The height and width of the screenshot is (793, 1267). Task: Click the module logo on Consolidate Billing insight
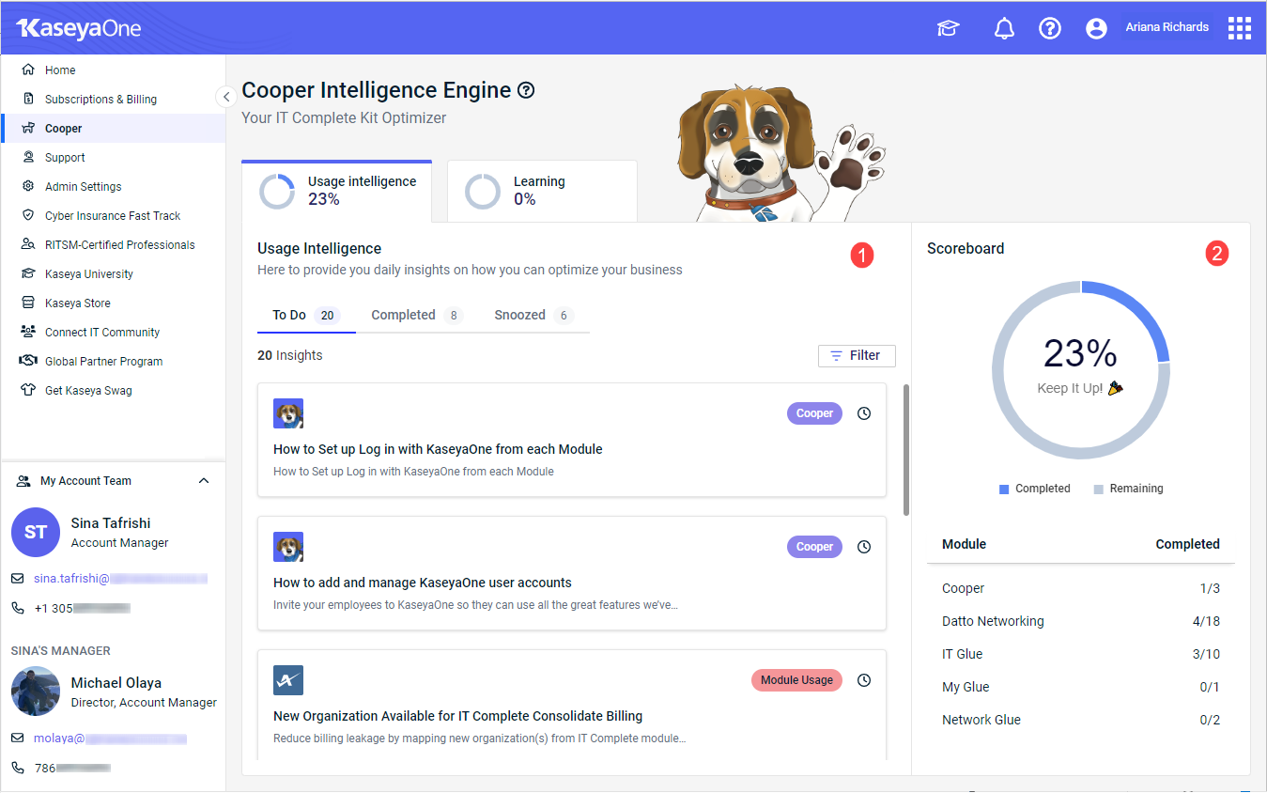288,680
